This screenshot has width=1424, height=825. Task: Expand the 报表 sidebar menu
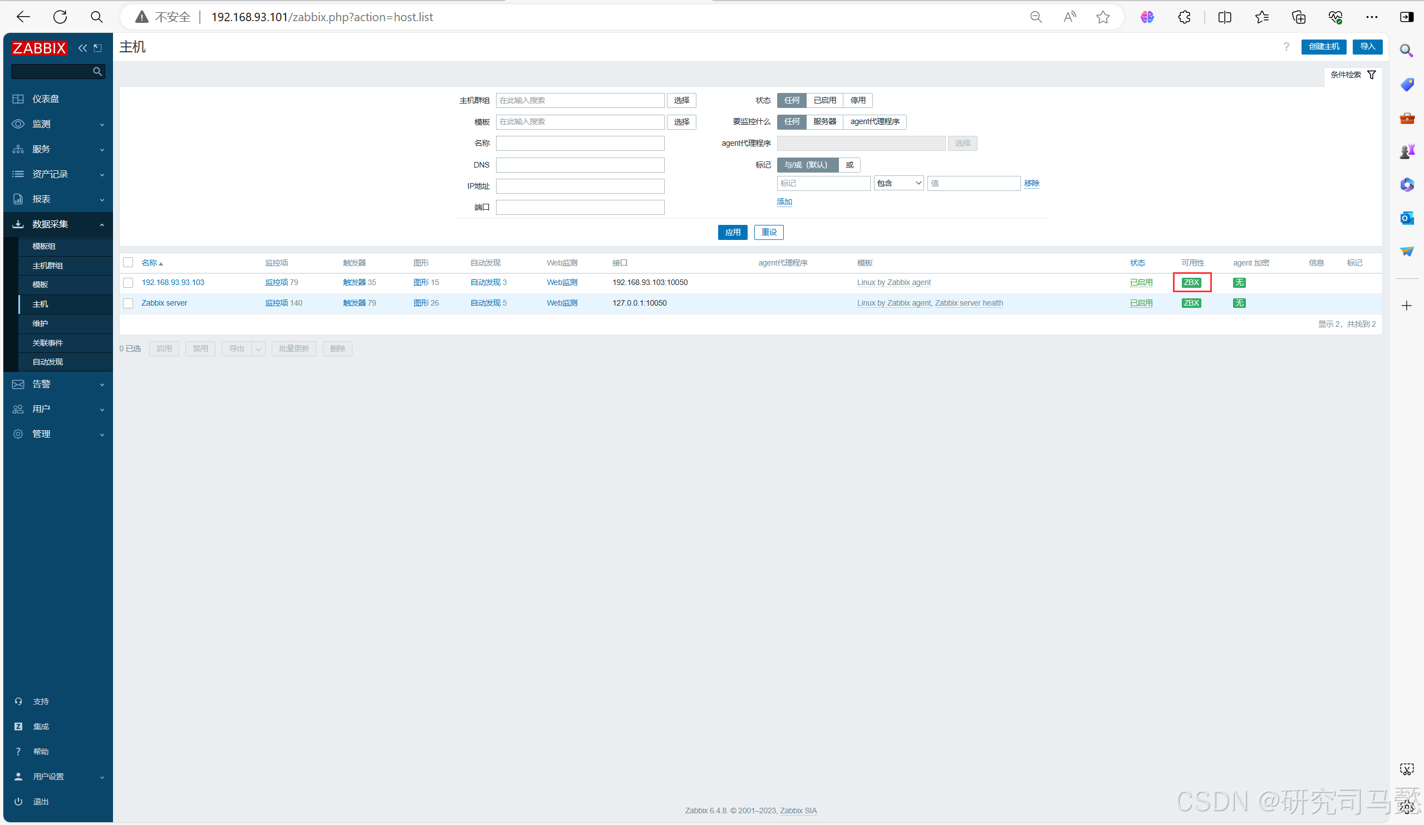[58, 199]
